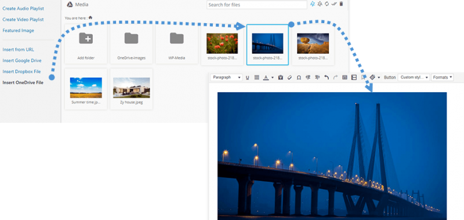Open the Custom styles dropdown
The image size is (464, 220).
[414, 78]
